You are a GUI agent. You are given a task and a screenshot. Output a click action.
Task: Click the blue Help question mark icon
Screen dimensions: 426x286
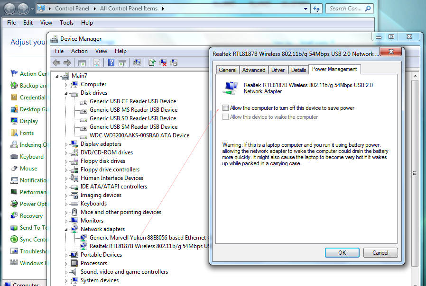pos(111,63)
